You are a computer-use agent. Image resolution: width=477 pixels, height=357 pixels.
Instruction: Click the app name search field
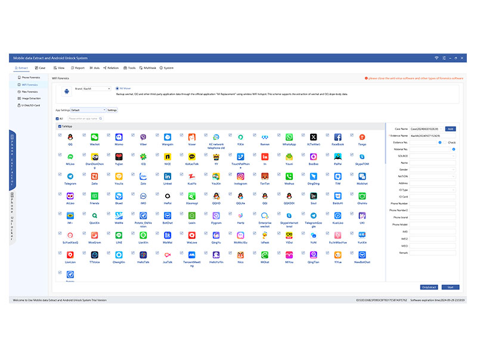click(85, 118)
